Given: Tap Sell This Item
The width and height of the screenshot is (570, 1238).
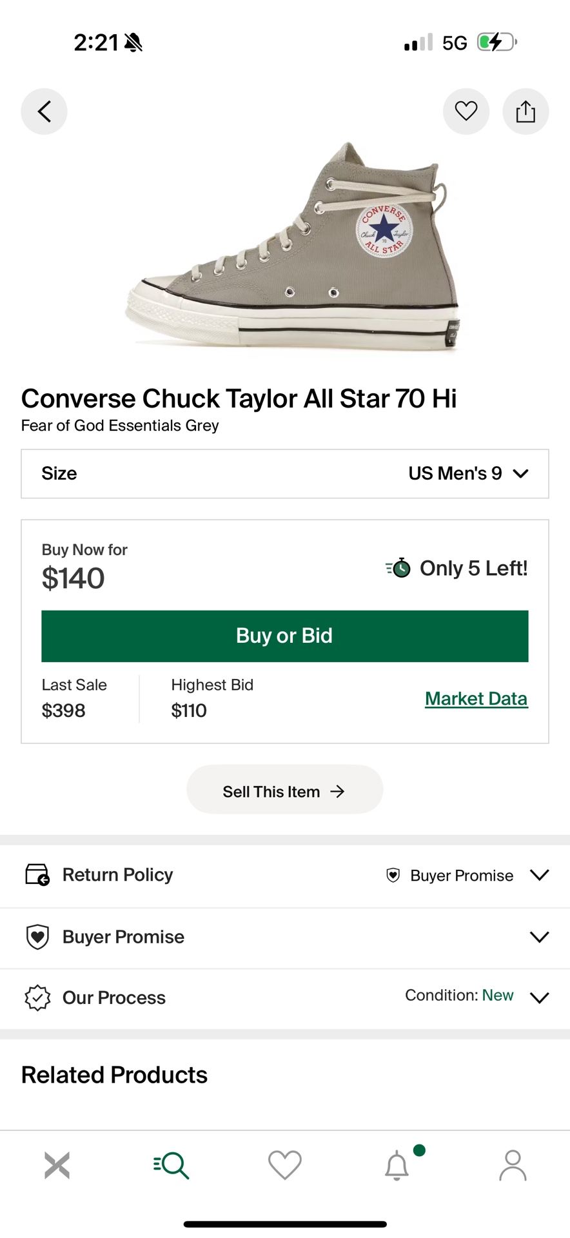Looking at the screenshot, I should pos(284,789).
